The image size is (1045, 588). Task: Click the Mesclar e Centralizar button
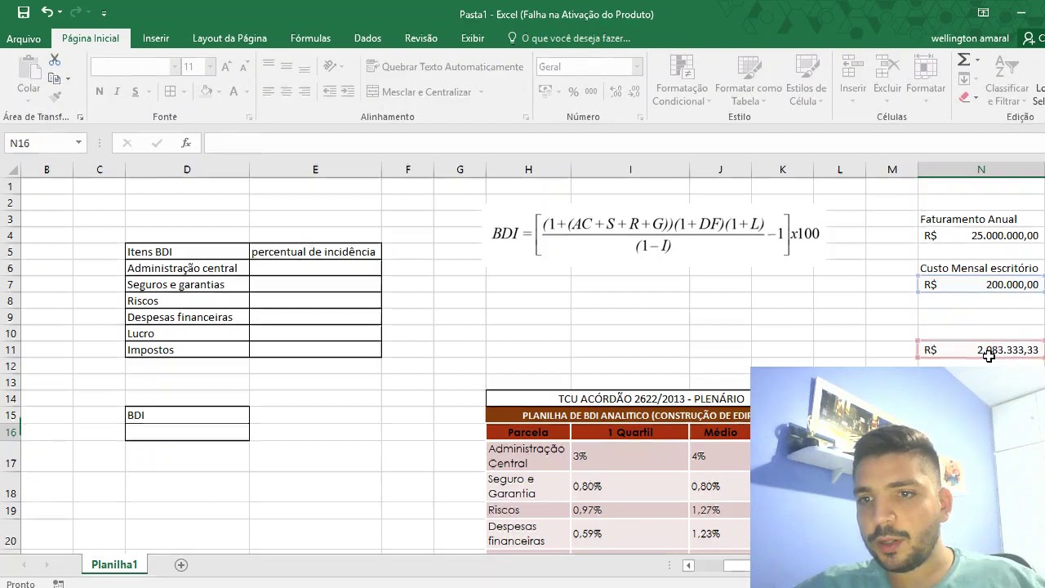(x=419, y=91)
